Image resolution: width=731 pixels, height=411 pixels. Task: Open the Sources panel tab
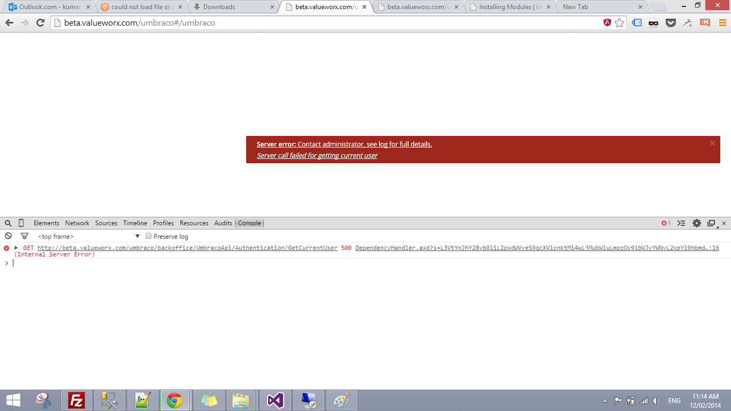(x=106, y=223)
